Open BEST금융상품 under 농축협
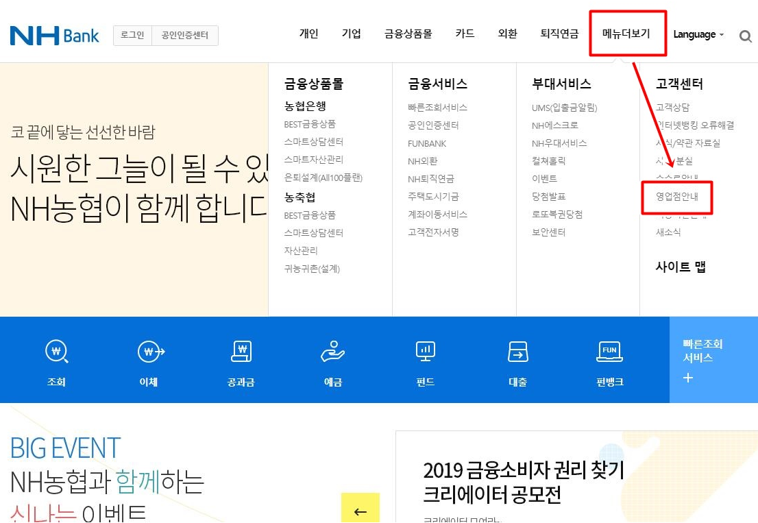 [x=309, y=215]
